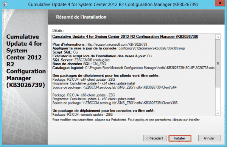Screen dimensions: 227x147
Task: Select the 'Script SQL: Oui' line
Action: pos(65,52)
